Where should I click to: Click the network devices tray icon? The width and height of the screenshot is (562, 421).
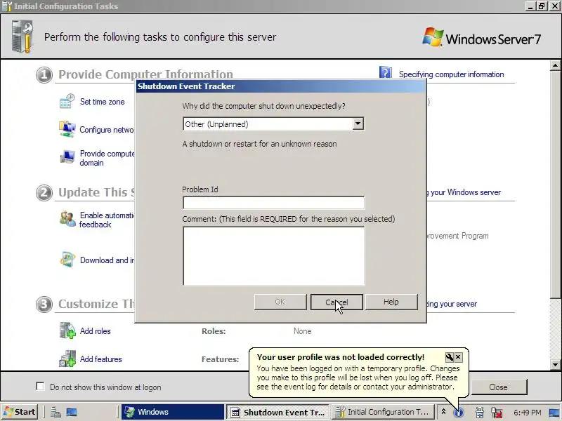point(480,413)
